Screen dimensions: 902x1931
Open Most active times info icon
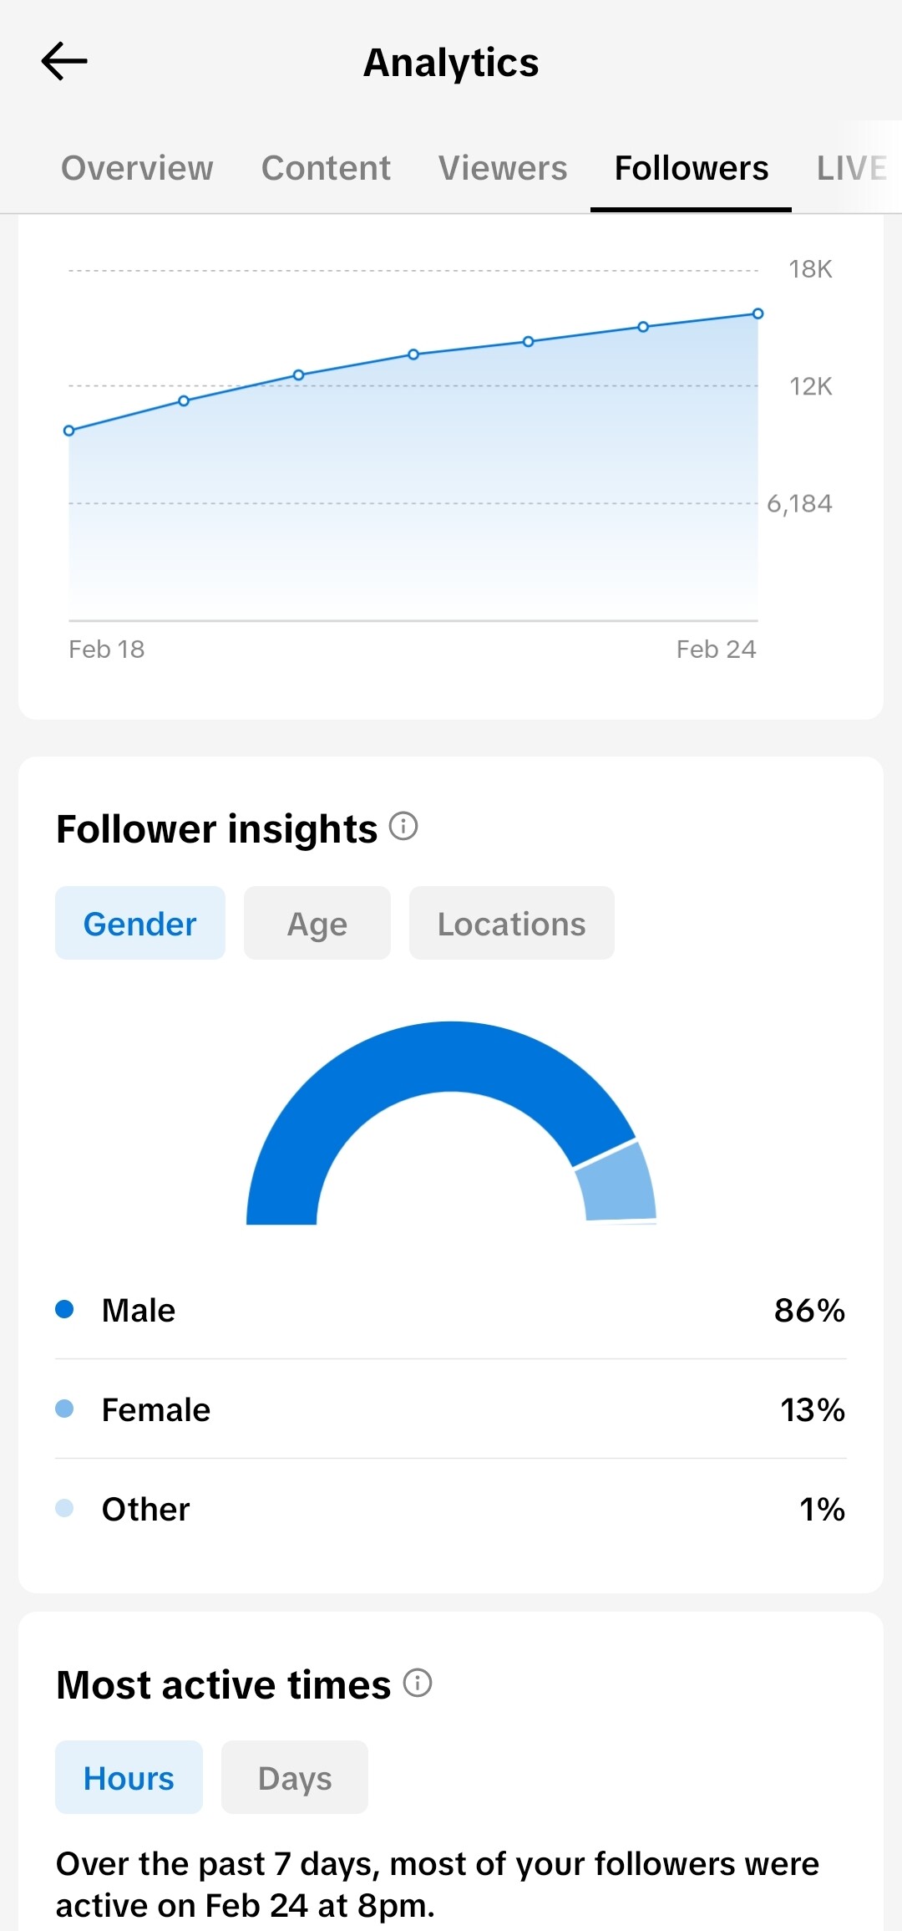(418, 1683)
